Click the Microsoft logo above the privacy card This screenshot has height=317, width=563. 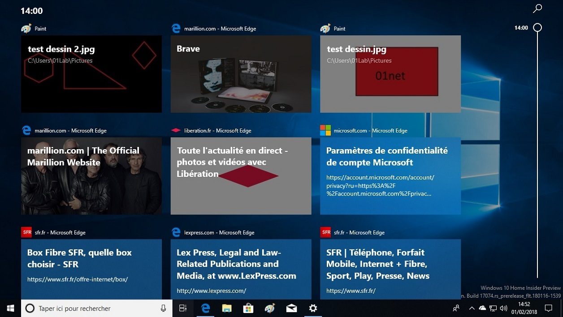[x=325, y=130]
